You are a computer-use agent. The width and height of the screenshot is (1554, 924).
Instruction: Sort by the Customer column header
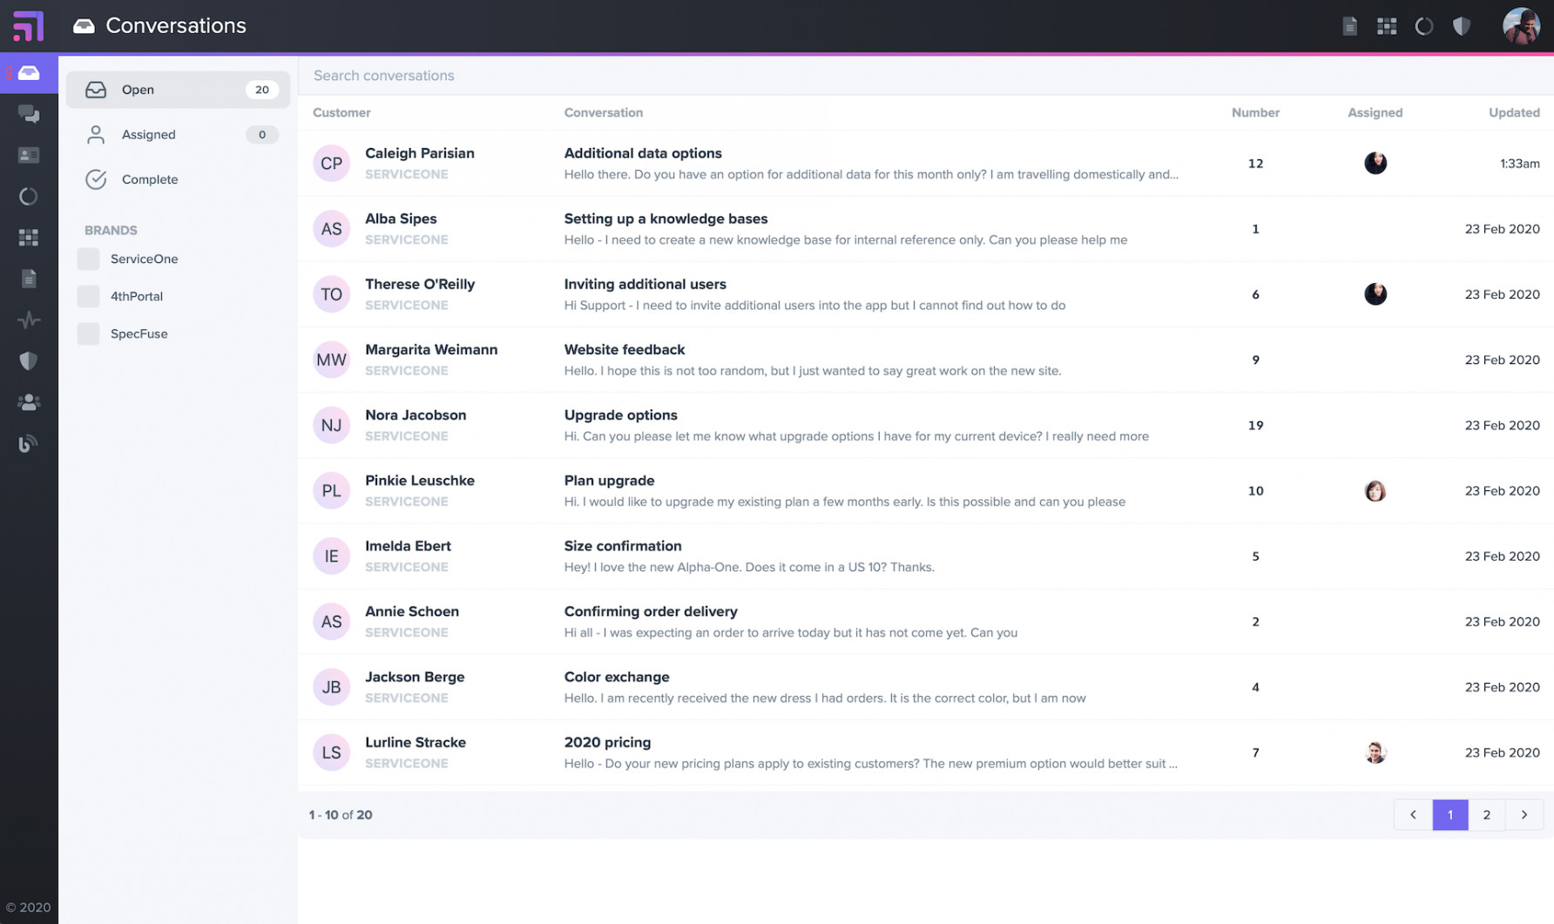(341, 112)
